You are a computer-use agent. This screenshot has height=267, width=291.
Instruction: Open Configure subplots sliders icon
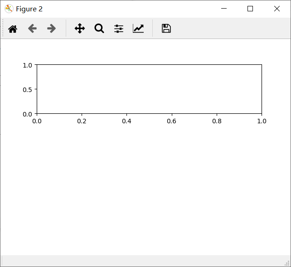click(119, 29)
